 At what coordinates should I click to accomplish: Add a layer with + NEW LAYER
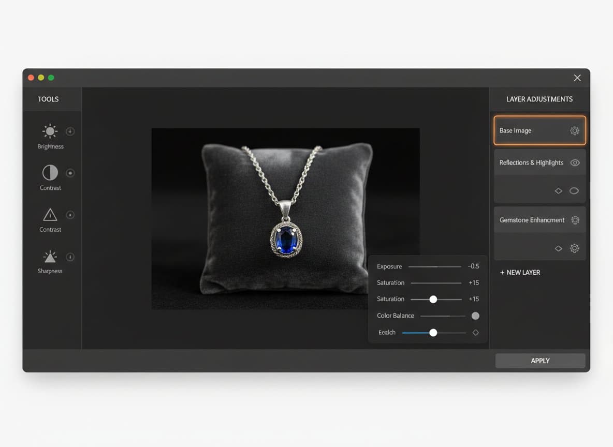coord(520,272)
